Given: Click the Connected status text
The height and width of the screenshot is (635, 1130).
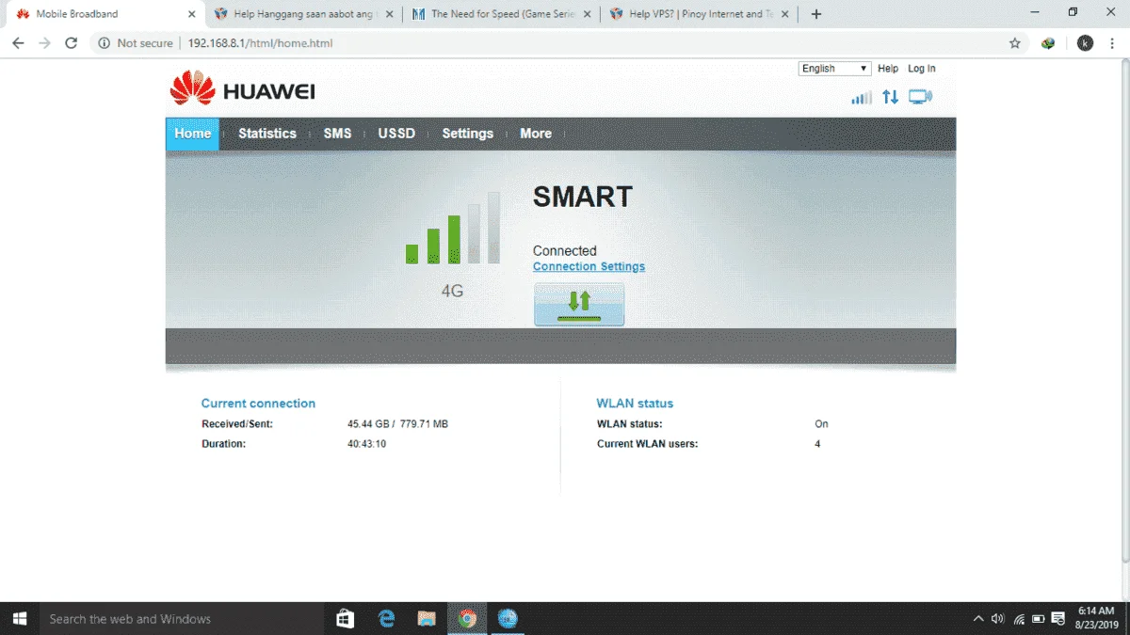Looking at the screenshot, I should (x=565, y=251).
